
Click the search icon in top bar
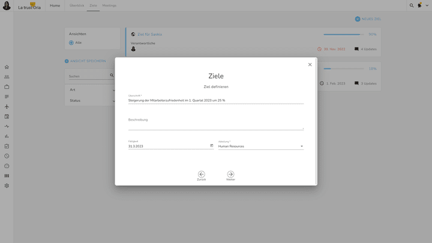pyautogui.click(x=412, y=5)
